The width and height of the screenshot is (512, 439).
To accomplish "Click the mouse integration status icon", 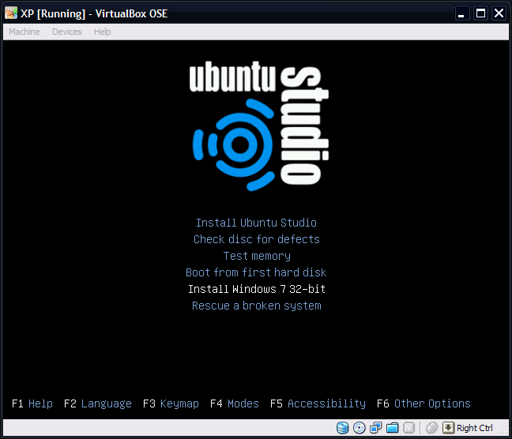I will tap(431, 428).
